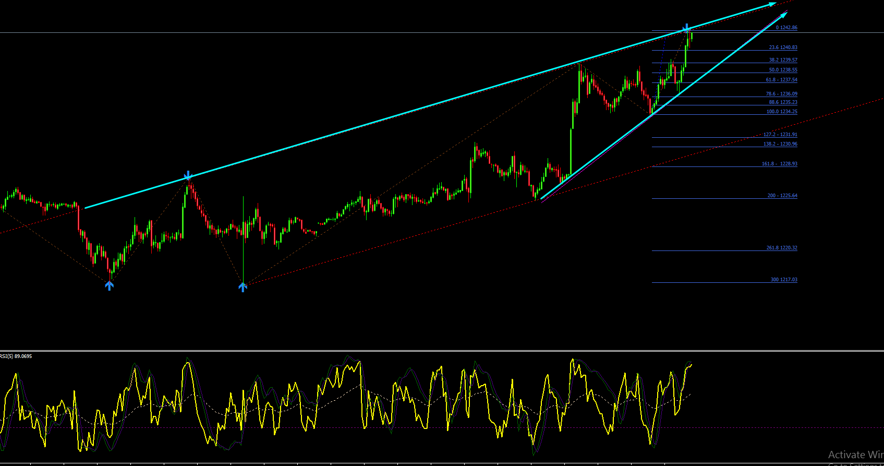Select the "138.2 - 1230.96" extension label
The height and width of the screenshot is (466, 884).
[x=780, y=144]
